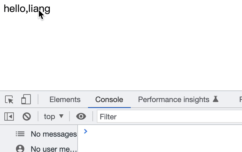The width and height of the screenshot is (242, 152).
Task: Select the No messages sidebar entry
Action: 53,134
